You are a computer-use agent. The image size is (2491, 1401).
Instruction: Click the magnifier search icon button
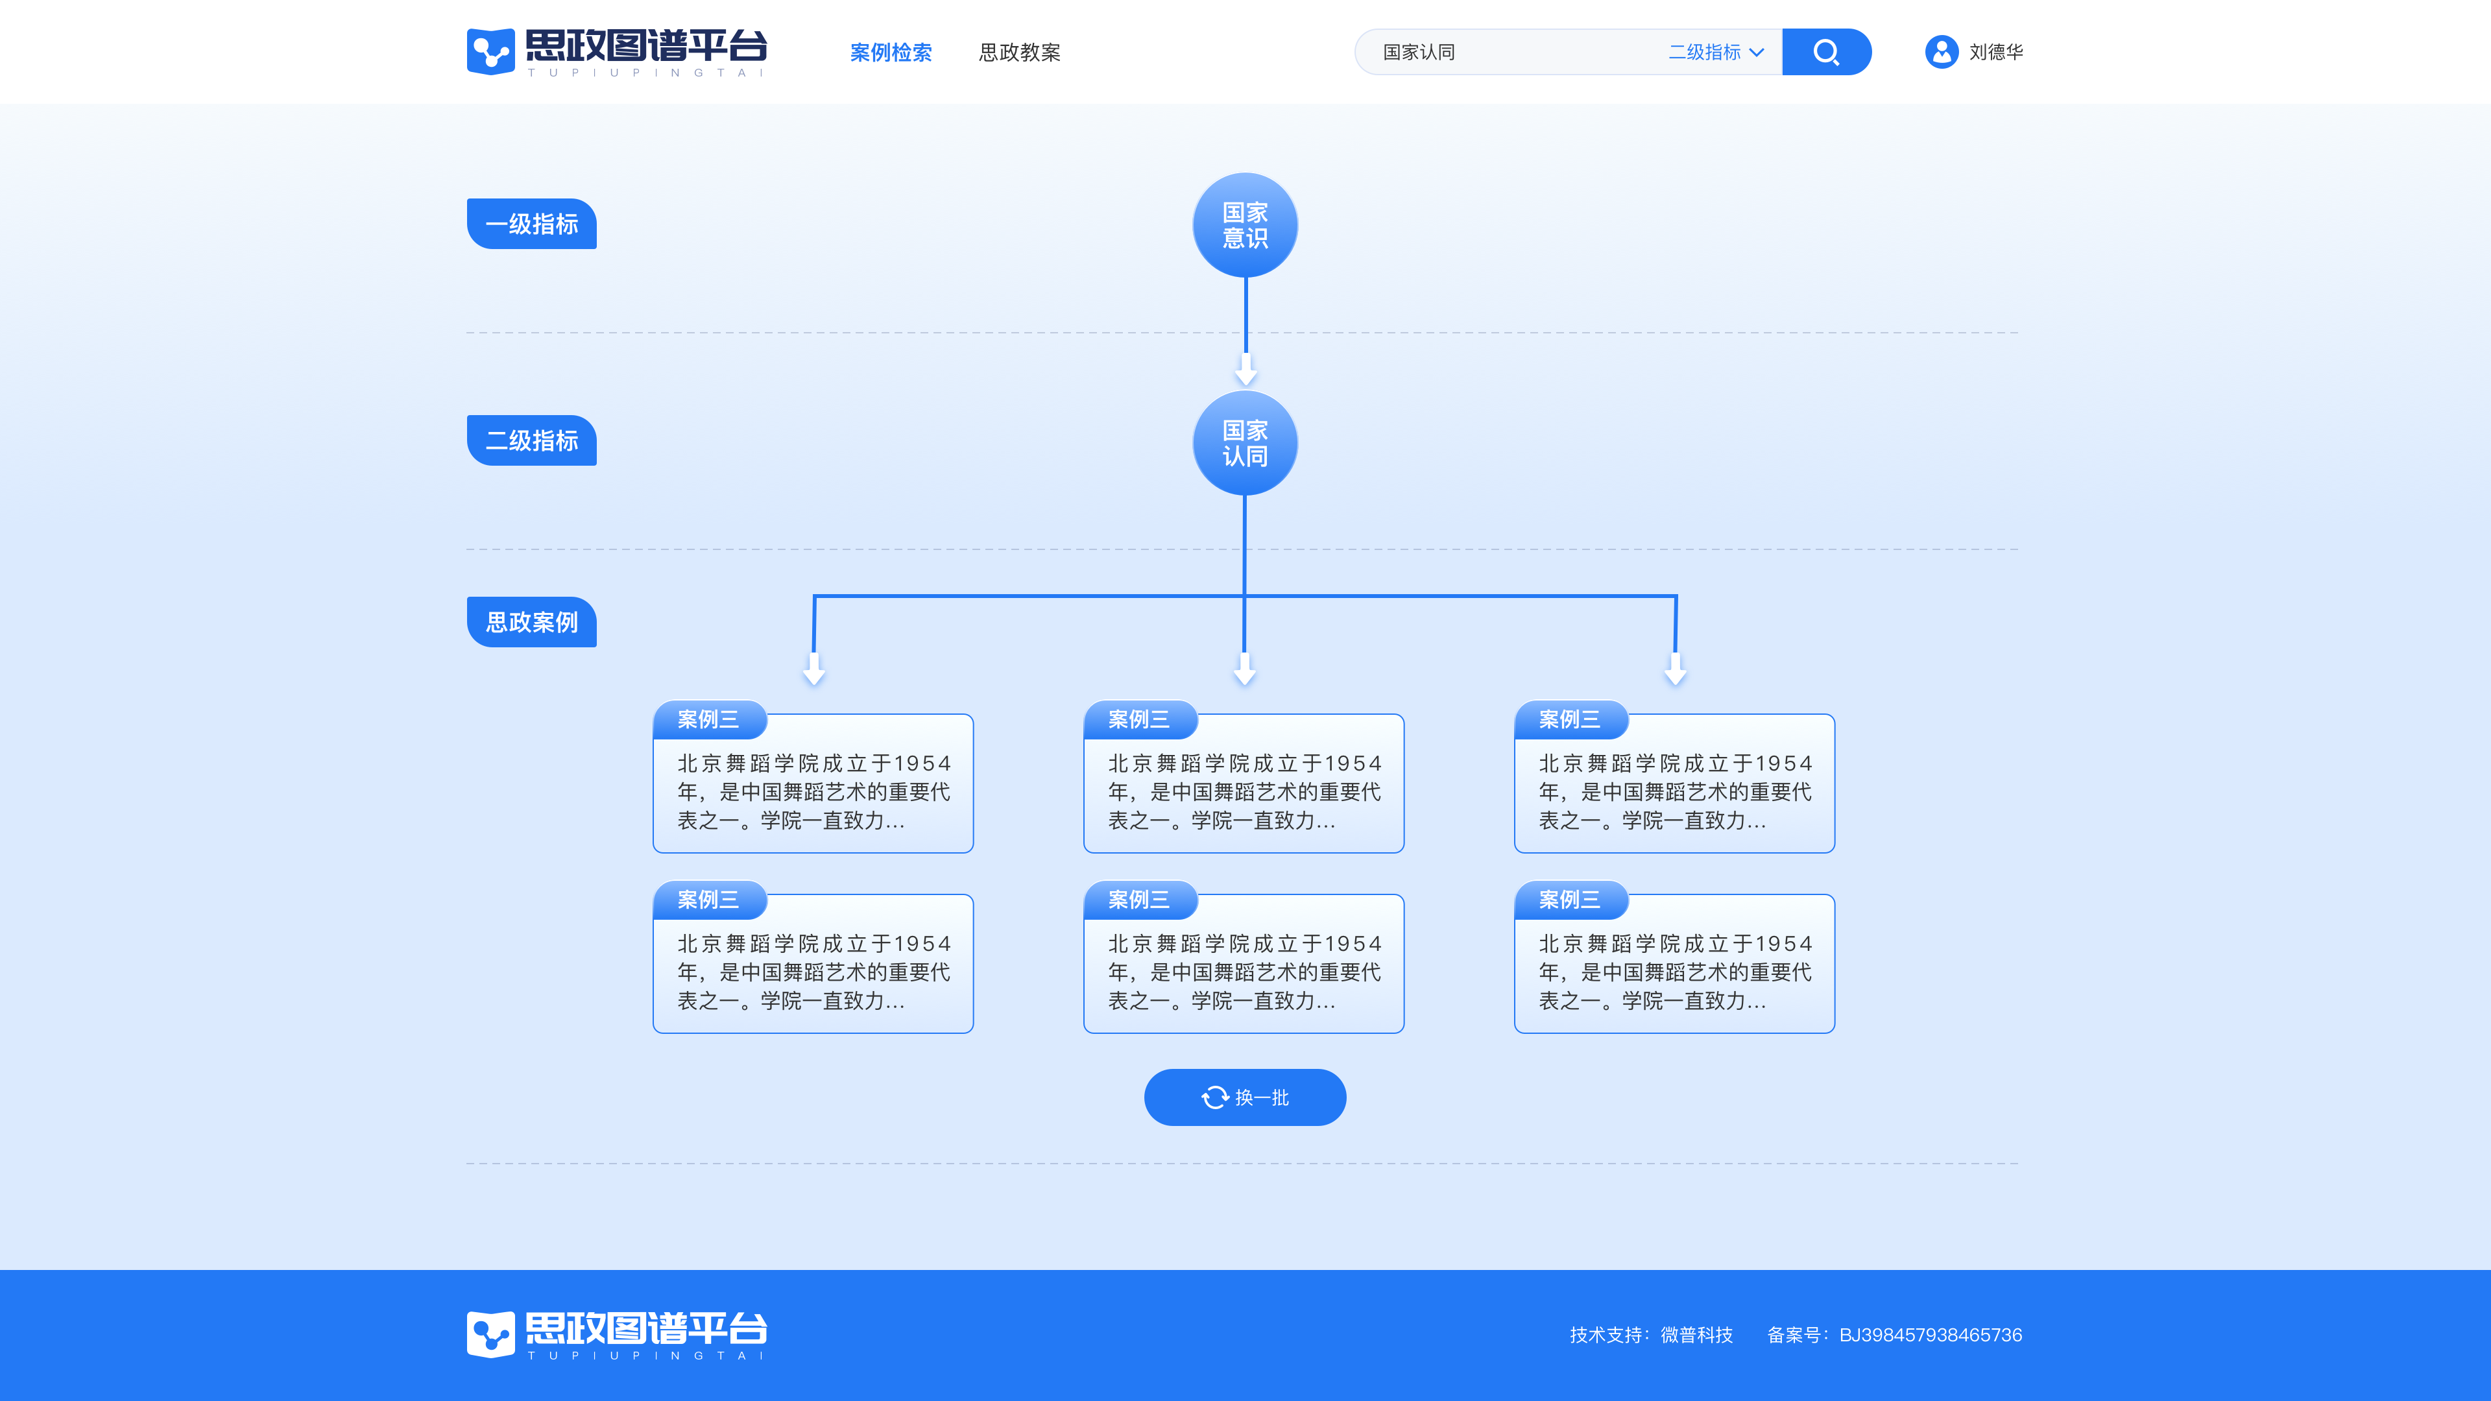(x=1825, y=52)
